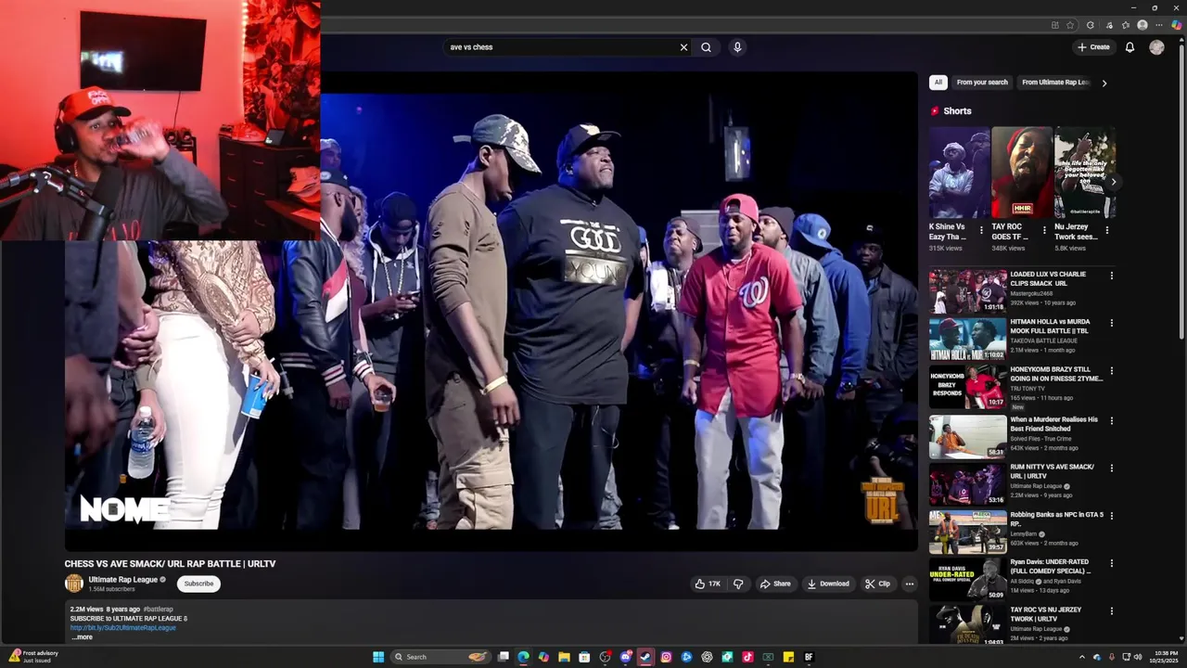The width and height of the screenshot is (1187, 668).
Task: Open the K Shine Vs Eazy short
Action: coord(959,173)
